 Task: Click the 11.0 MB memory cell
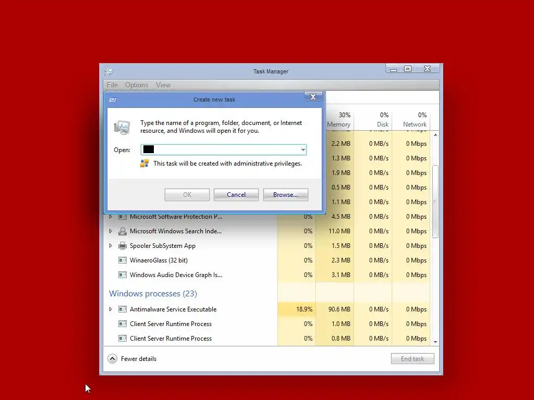tap(335, 231)
